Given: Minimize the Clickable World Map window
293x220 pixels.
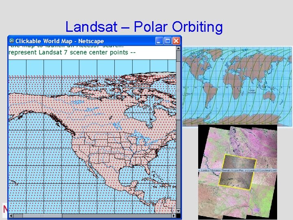Looking at the screenshot, I should [x=159, y=41].
